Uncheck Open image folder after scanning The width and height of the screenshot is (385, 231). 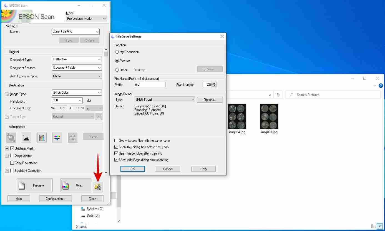click(x=116, y=153)
